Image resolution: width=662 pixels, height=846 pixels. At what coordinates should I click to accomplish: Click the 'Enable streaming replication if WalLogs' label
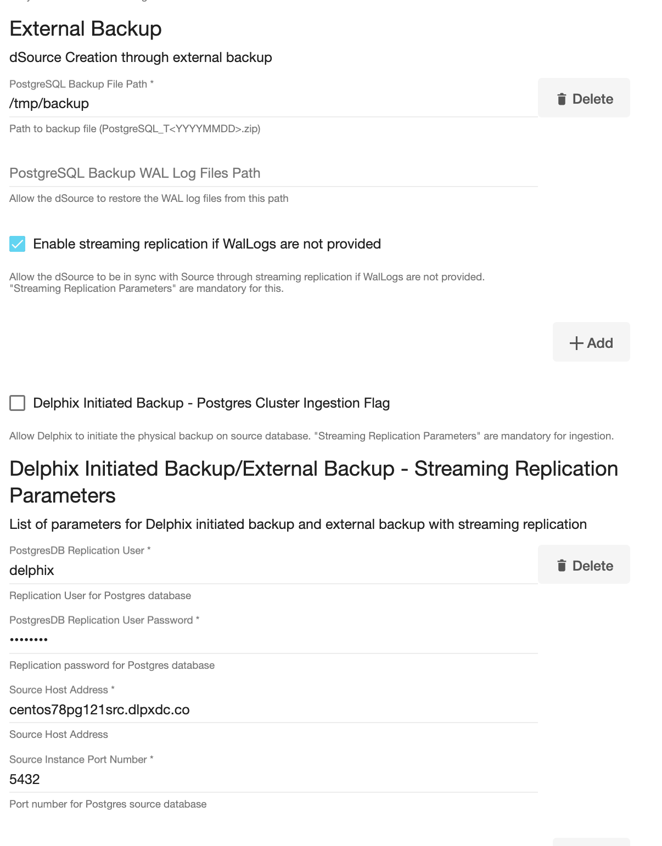[x=207, y=244]
